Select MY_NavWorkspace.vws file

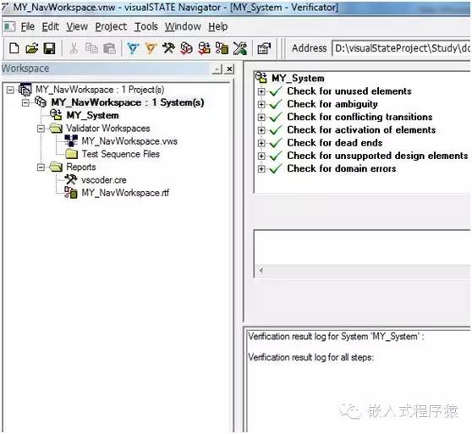pyautogui.click(x=129, y=140)
